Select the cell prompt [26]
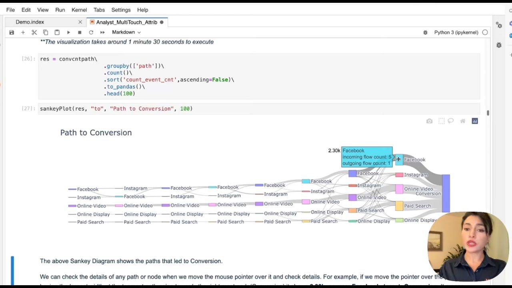 point(28,59)
